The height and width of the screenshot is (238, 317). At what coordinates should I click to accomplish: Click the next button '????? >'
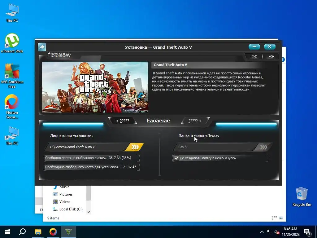tap(195, 121)
